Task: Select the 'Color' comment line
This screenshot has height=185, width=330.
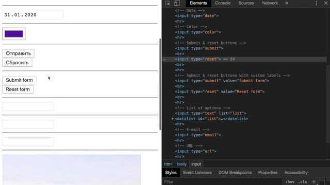Action: (191, 27)
